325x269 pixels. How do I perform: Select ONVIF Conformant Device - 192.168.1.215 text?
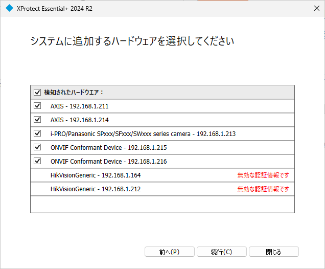[109, 147]
